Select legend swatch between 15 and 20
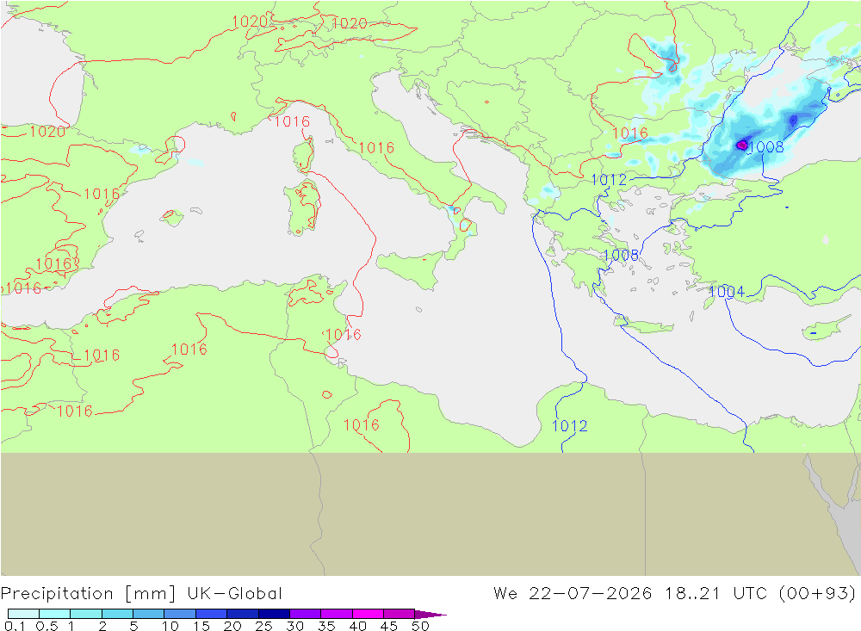 click(212, 614)
